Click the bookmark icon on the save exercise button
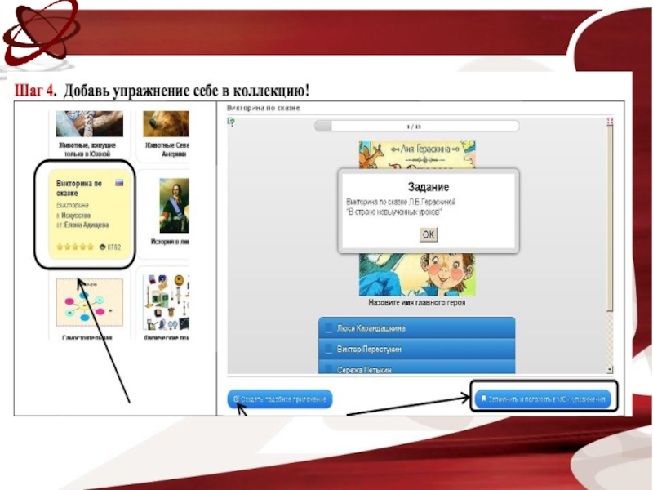This screenshot has width=653, height=490. (482, 399)
